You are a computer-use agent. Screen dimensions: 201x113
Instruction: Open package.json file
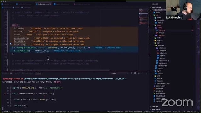[160, 94]
